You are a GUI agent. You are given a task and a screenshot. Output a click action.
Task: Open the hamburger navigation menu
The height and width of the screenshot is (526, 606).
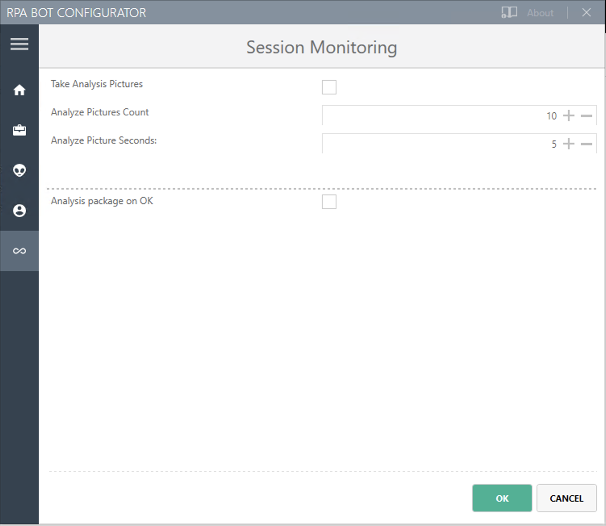point(19,44)
